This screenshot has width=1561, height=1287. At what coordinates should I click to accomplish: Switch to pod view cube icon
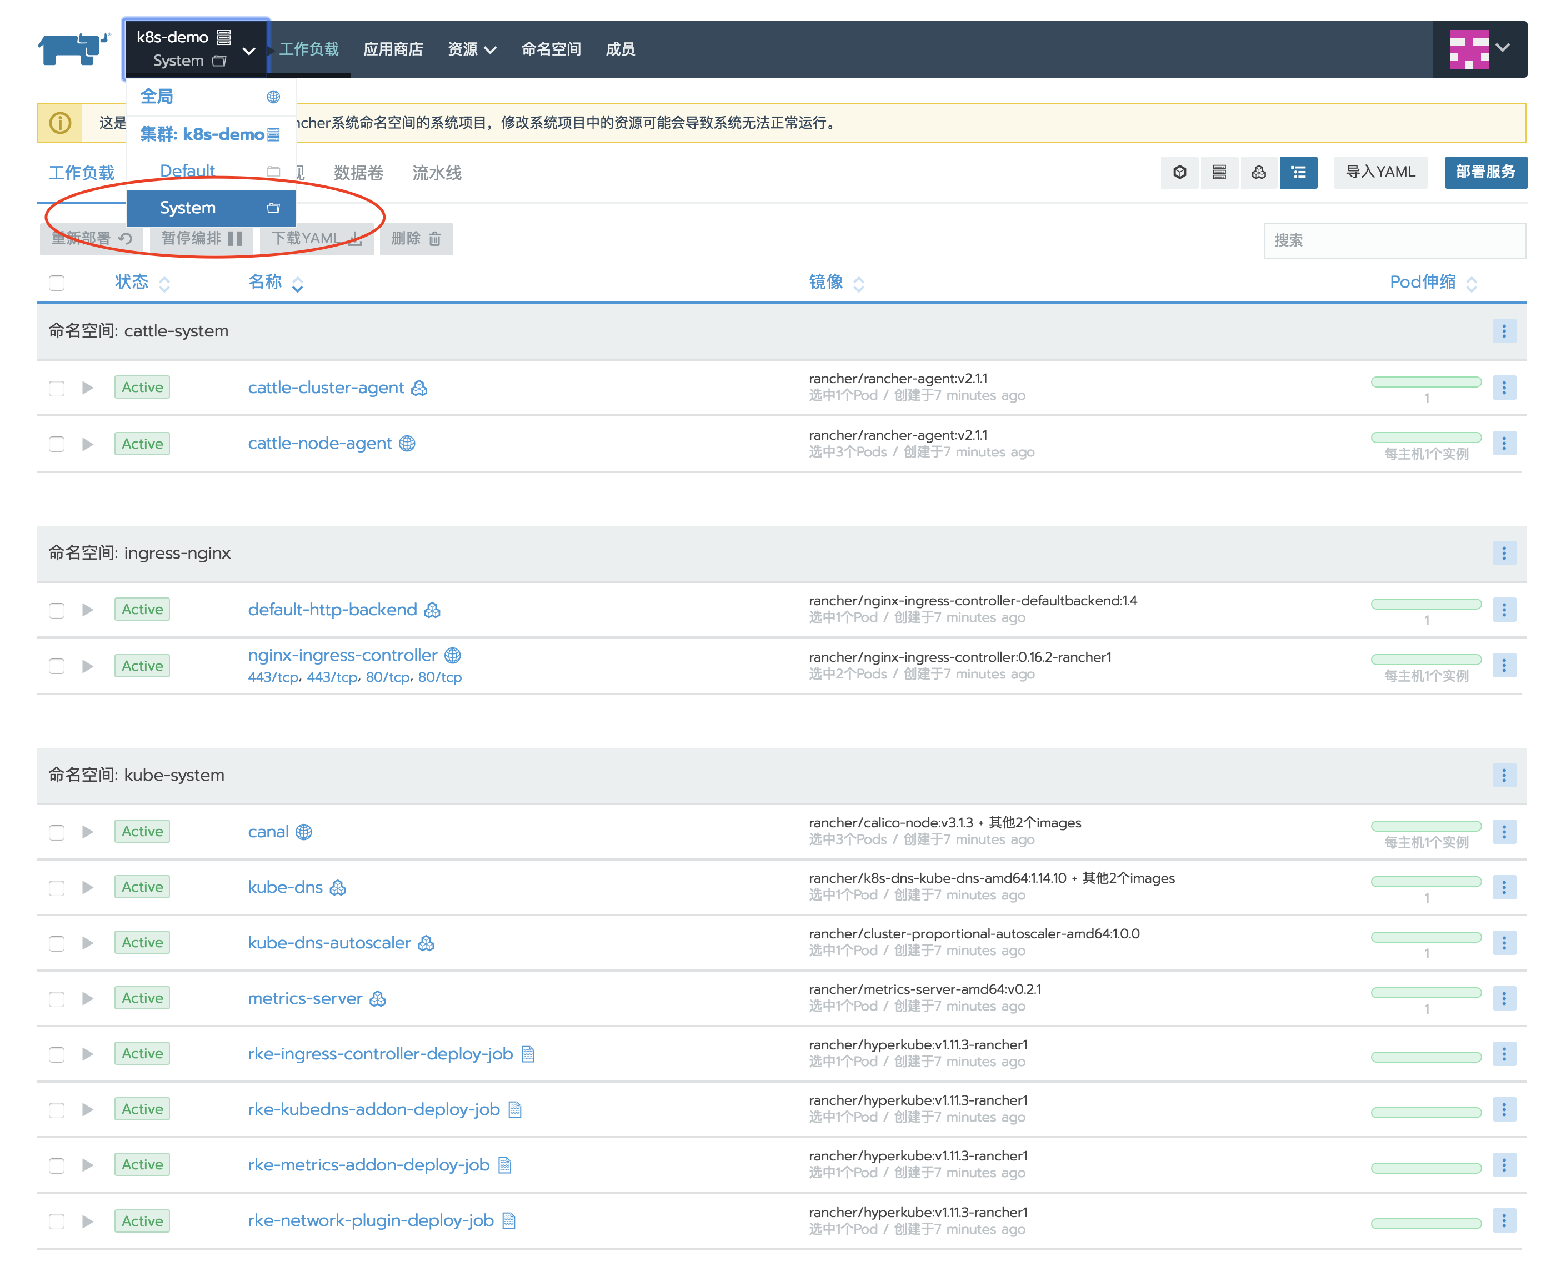(1179, 173)
